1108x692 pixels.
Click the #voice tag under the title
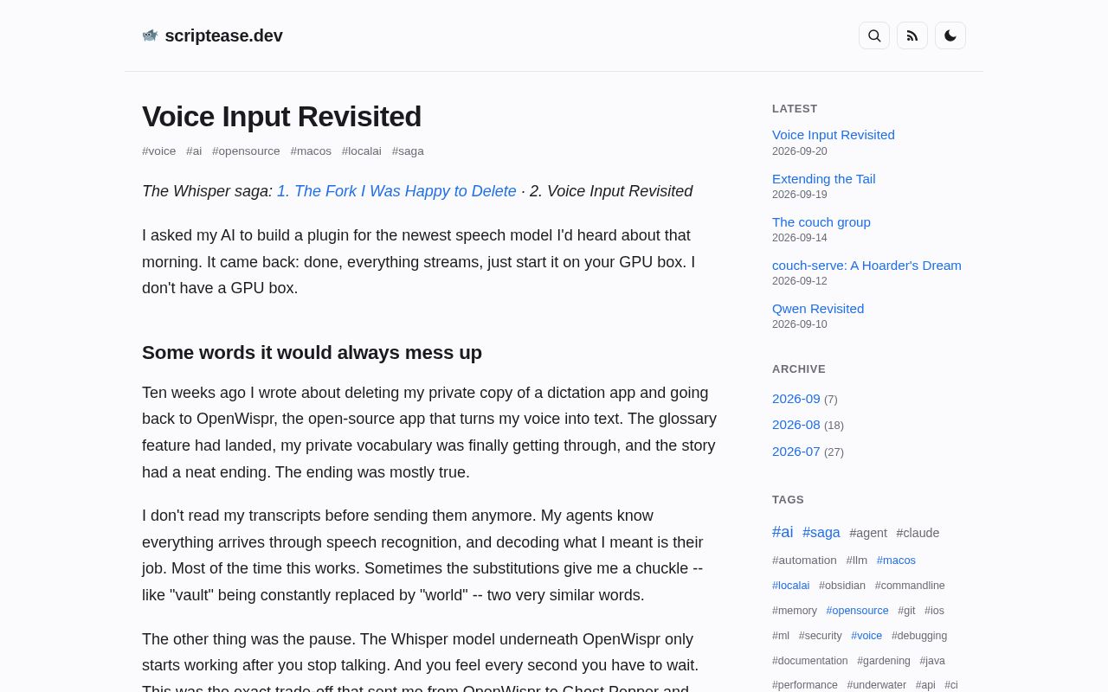[159, 151]
